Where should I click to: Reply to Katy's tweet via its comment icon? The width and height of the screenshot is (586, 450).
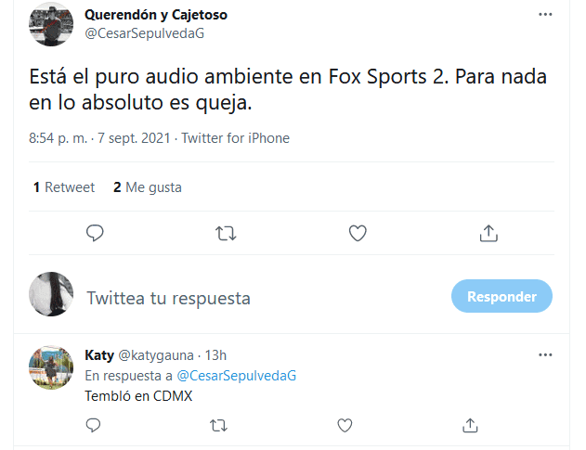(x=94, y=425)
